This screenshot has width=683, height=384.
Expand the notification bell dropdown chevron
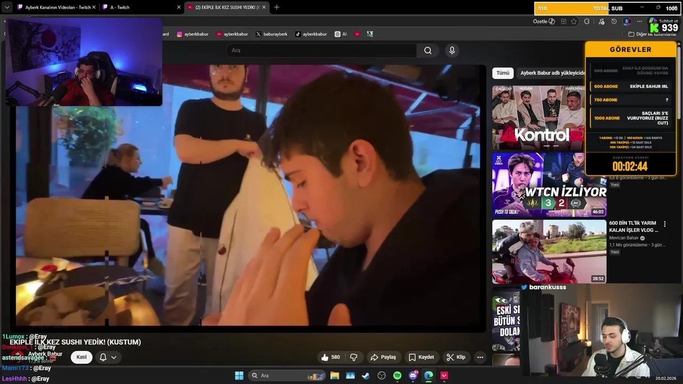114,357
